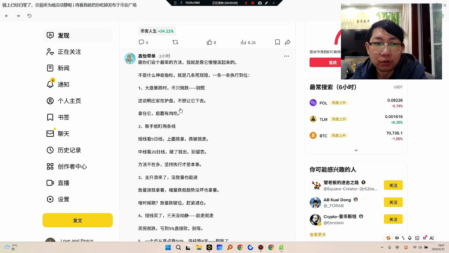Click the browser forward arrow
The height and width of the screenshot is (253, 449).
[18, 16]
